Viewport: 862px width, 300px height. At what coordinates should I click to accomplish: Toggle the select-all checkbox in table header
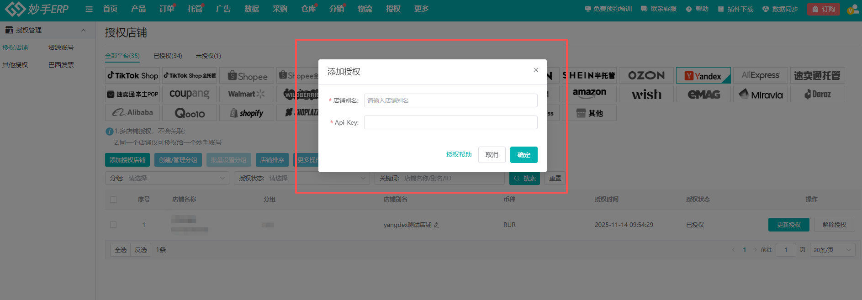pyautogui.click(x=113, y=200)
